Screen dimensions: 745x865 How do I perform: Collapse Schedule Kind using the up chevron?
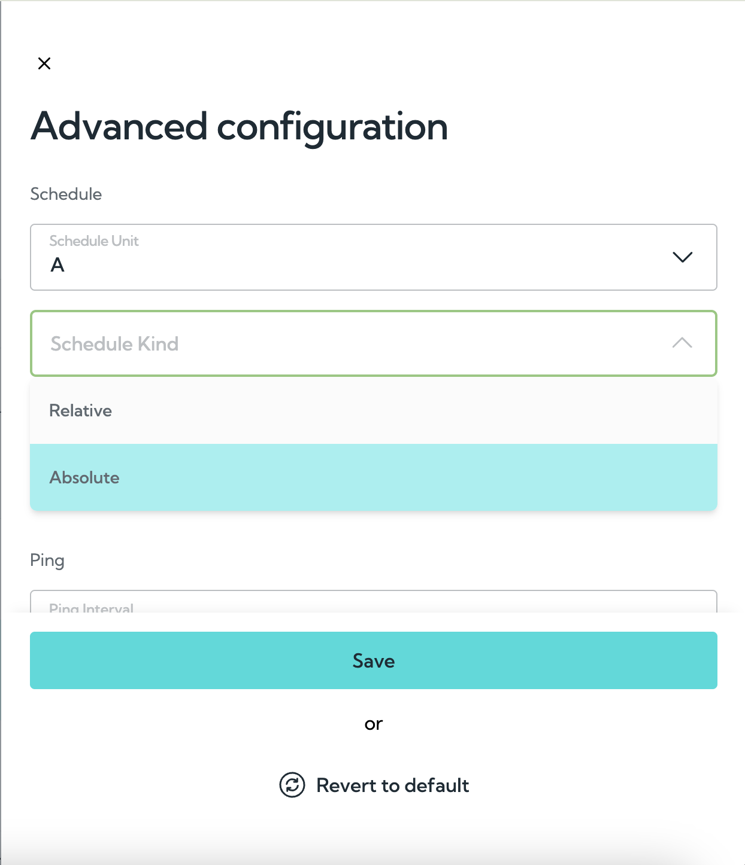[682, 343]
